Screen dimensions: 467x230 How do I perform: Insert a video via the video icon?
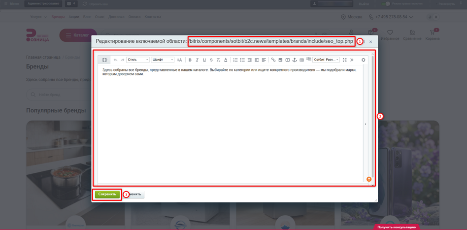tap(288, 60)
